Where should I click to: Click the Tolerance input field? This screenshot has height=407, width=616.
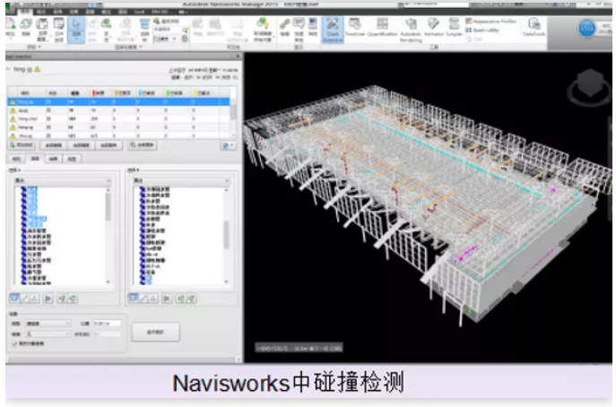point(107,324)
